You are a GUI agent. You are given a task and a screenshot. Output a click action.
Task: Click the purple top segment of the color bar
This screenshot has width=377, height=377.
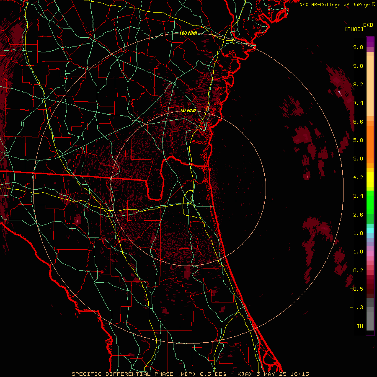(370, 42)
